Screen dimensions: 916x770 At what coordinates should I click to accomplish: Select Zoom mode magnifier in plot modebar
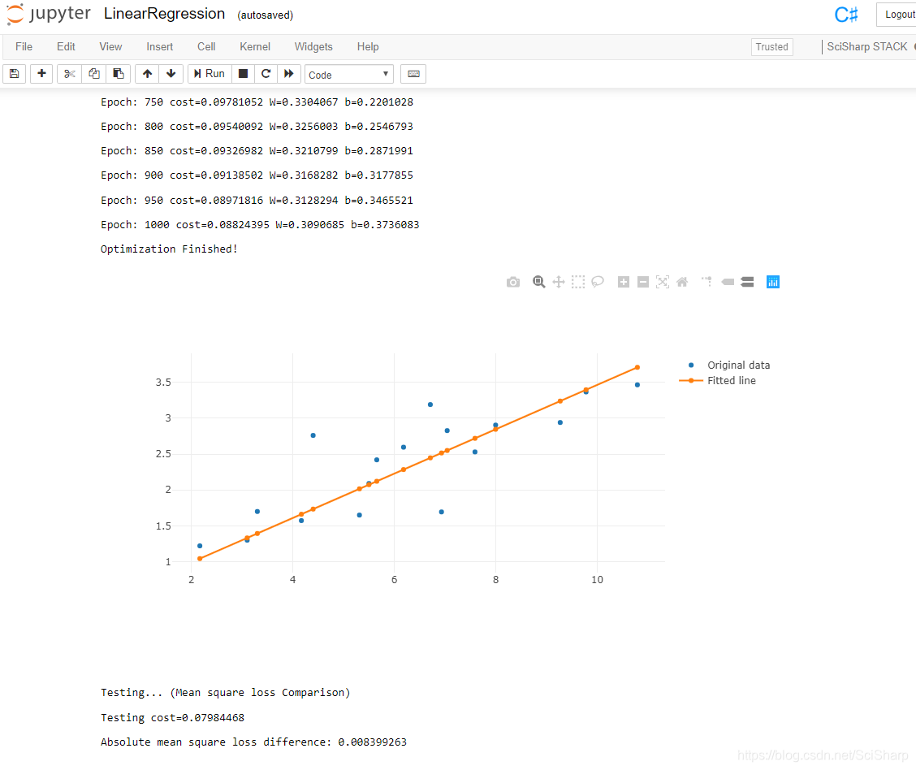[538, 282]
